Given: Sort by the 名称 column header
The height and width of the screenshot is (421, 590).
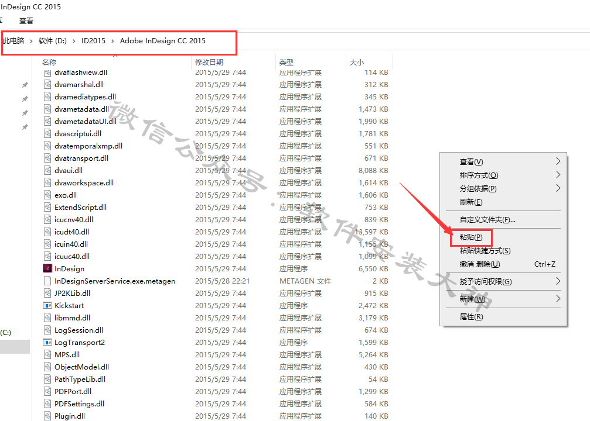Looking at the screenshot, I should pos(49,63).
